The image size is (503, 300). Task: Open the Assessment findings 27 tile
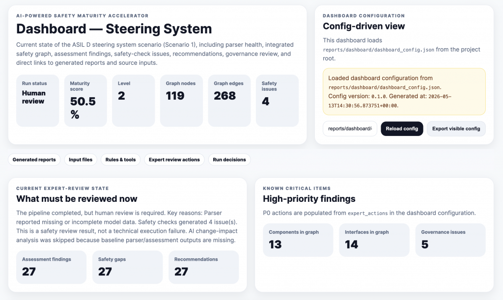click(x=51, y=267)
